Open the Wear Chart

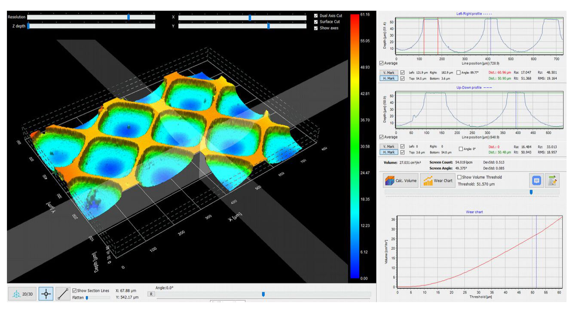[437, 181]
